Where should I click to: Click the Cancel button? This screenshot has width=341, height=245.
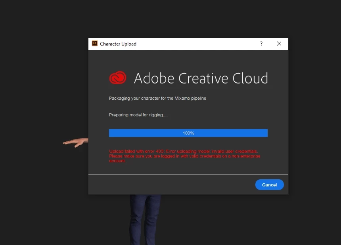coord(269,185)
